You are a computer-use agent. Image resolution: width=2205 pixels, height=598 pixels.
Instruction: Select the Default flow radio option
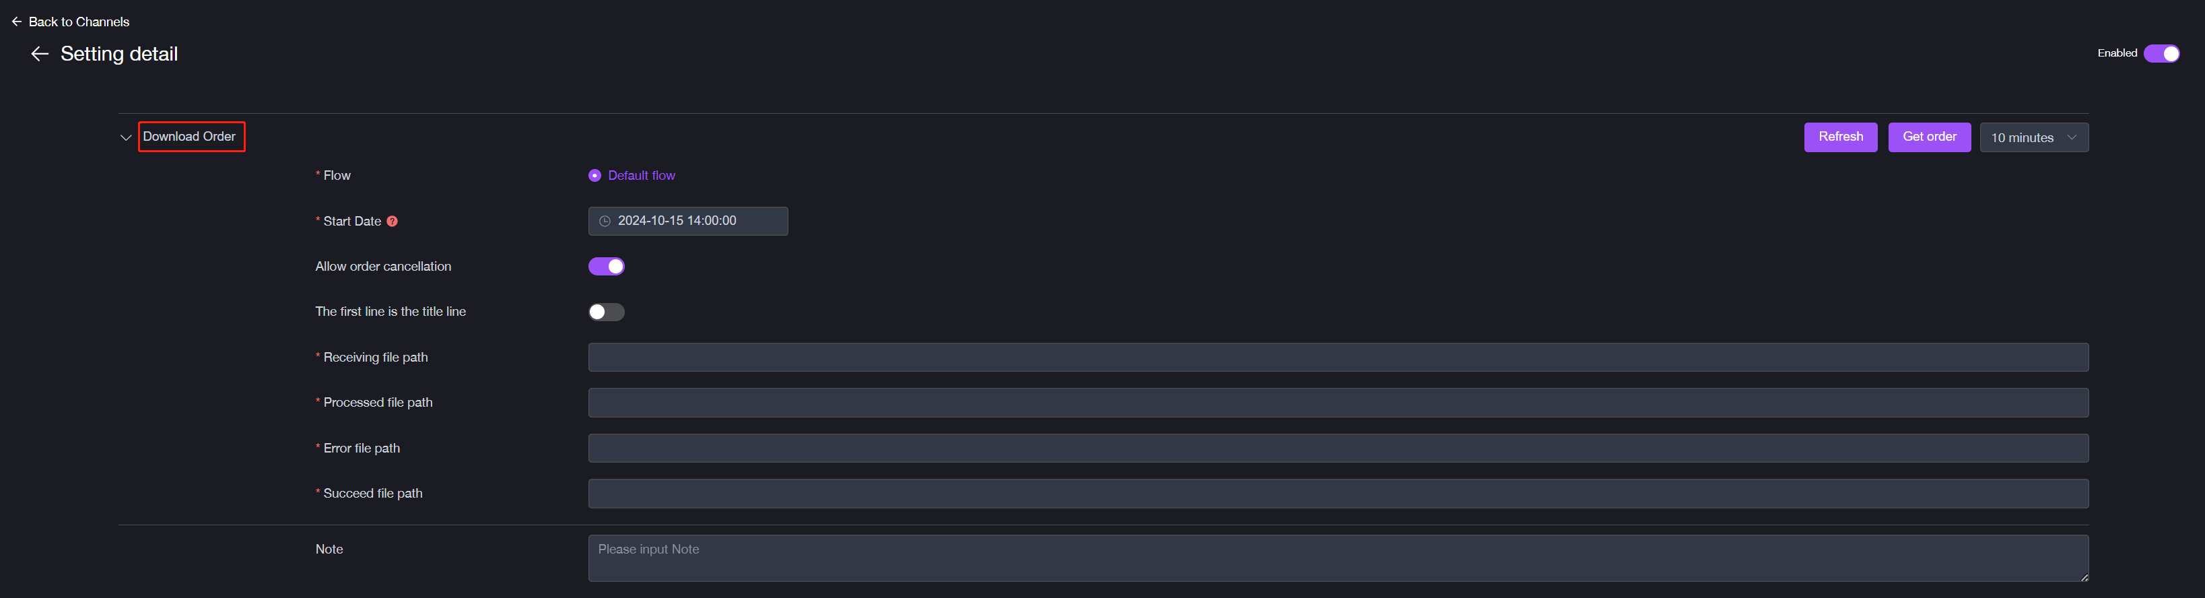tap(595, 175)
